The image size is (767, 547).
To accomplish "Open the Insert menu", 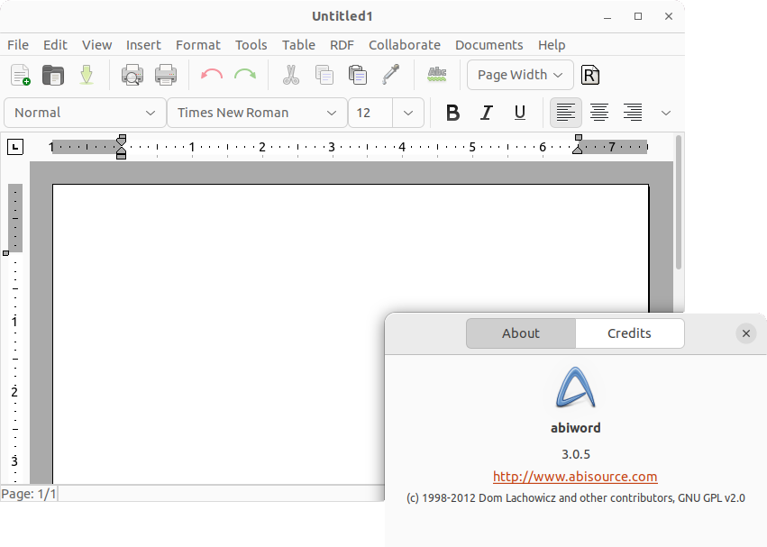I will [143, 45].
